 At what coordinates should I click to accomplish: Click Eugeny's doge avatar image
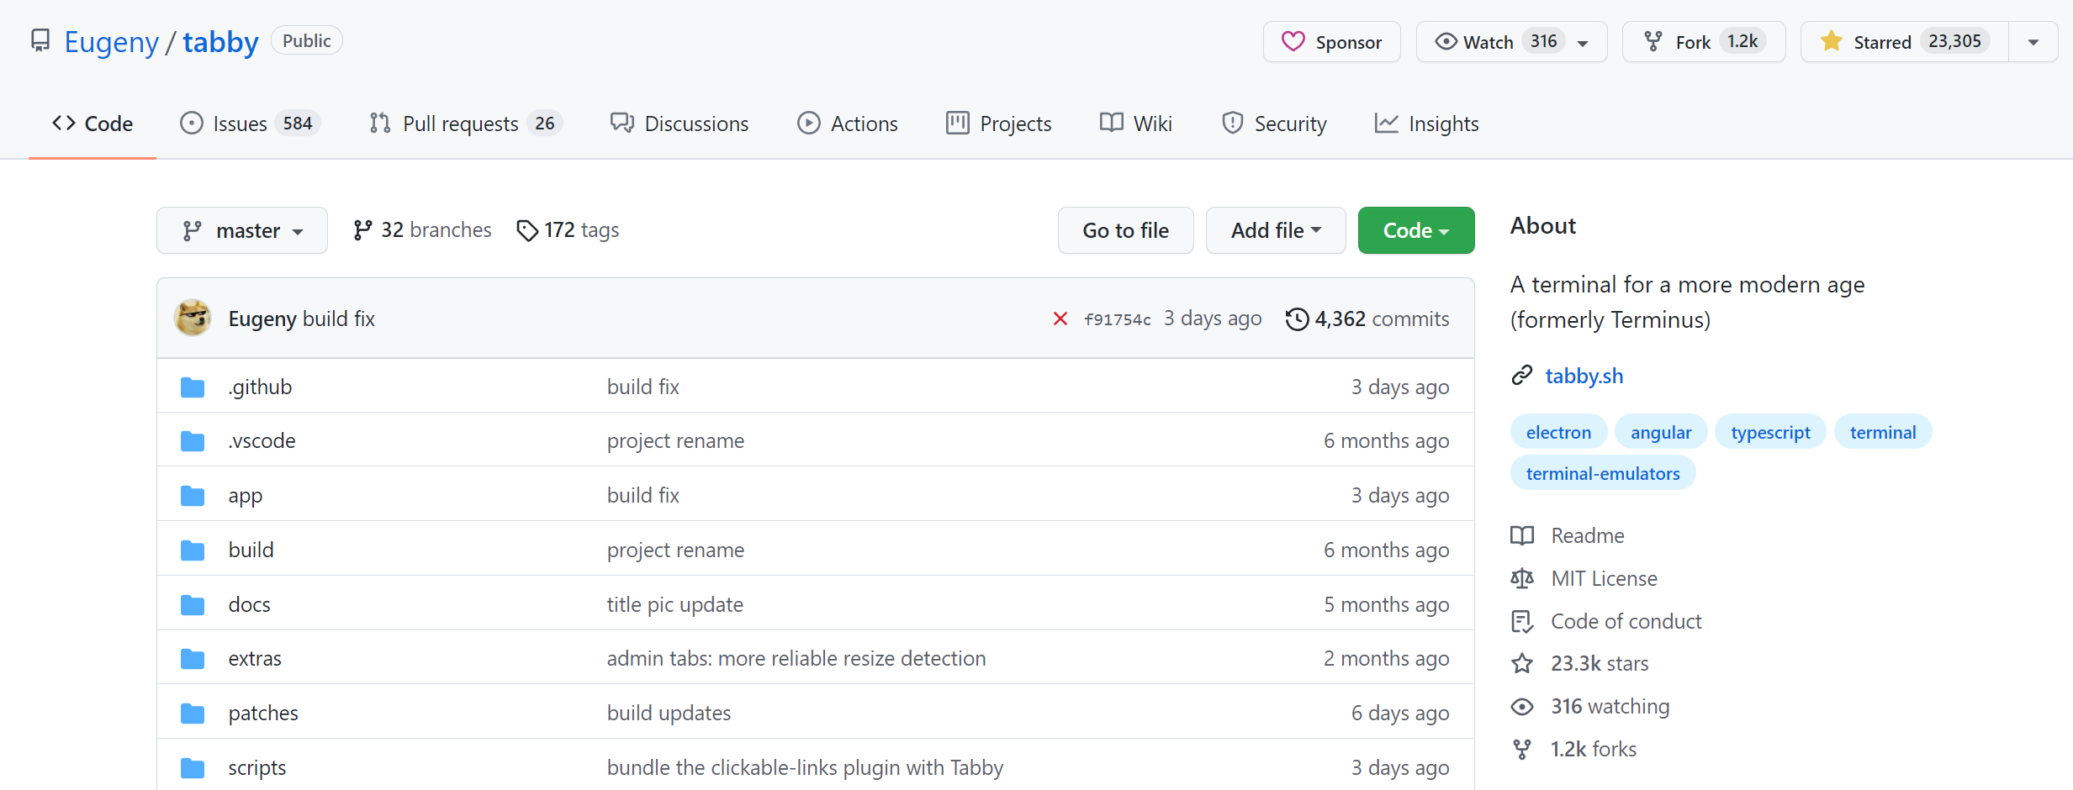click(x=193, y=319)
